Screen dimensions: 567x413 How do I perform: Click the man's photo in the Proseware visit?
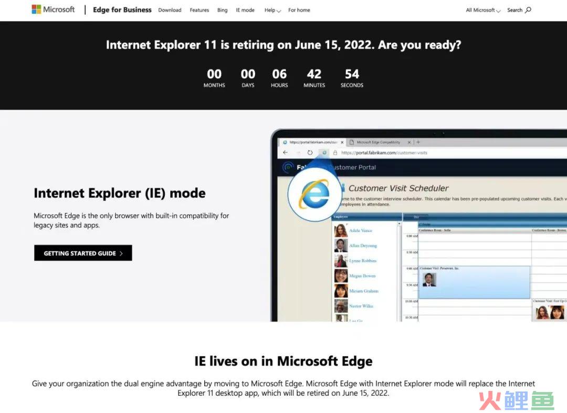[429, 280]
